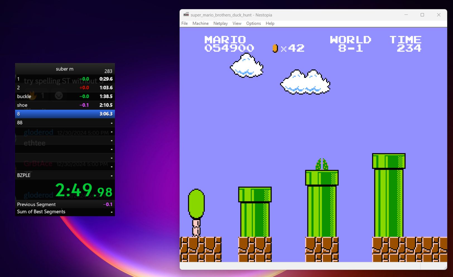Click the Nestopia window title text
This screenshot has width=453, height=277.
231,15
